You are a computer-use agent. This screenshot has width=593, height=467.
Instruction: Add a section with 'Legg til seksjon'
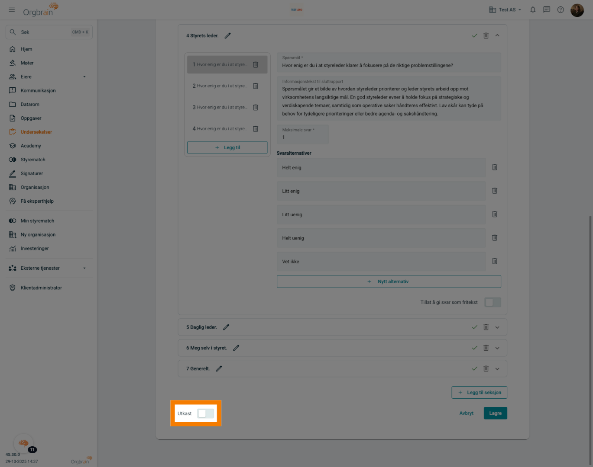point(479,393)
